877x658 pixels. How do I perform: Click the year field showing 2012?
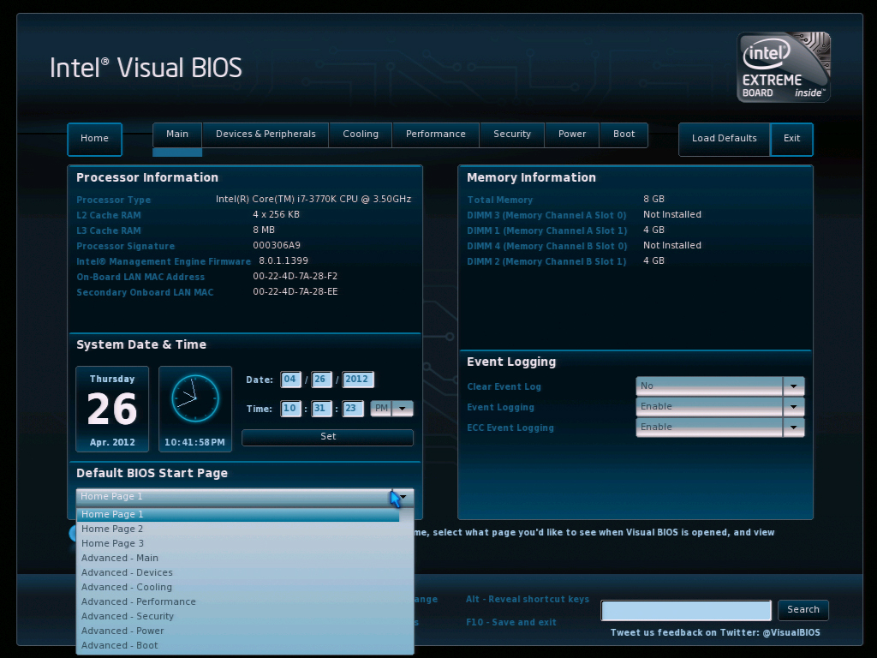pos(358,379)
